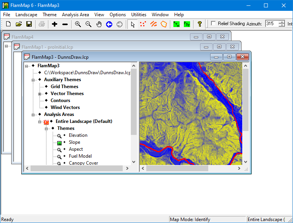The image size is (293, 223).
Task: Select the red lines drawing tool
Action: [x=153, y=24]
